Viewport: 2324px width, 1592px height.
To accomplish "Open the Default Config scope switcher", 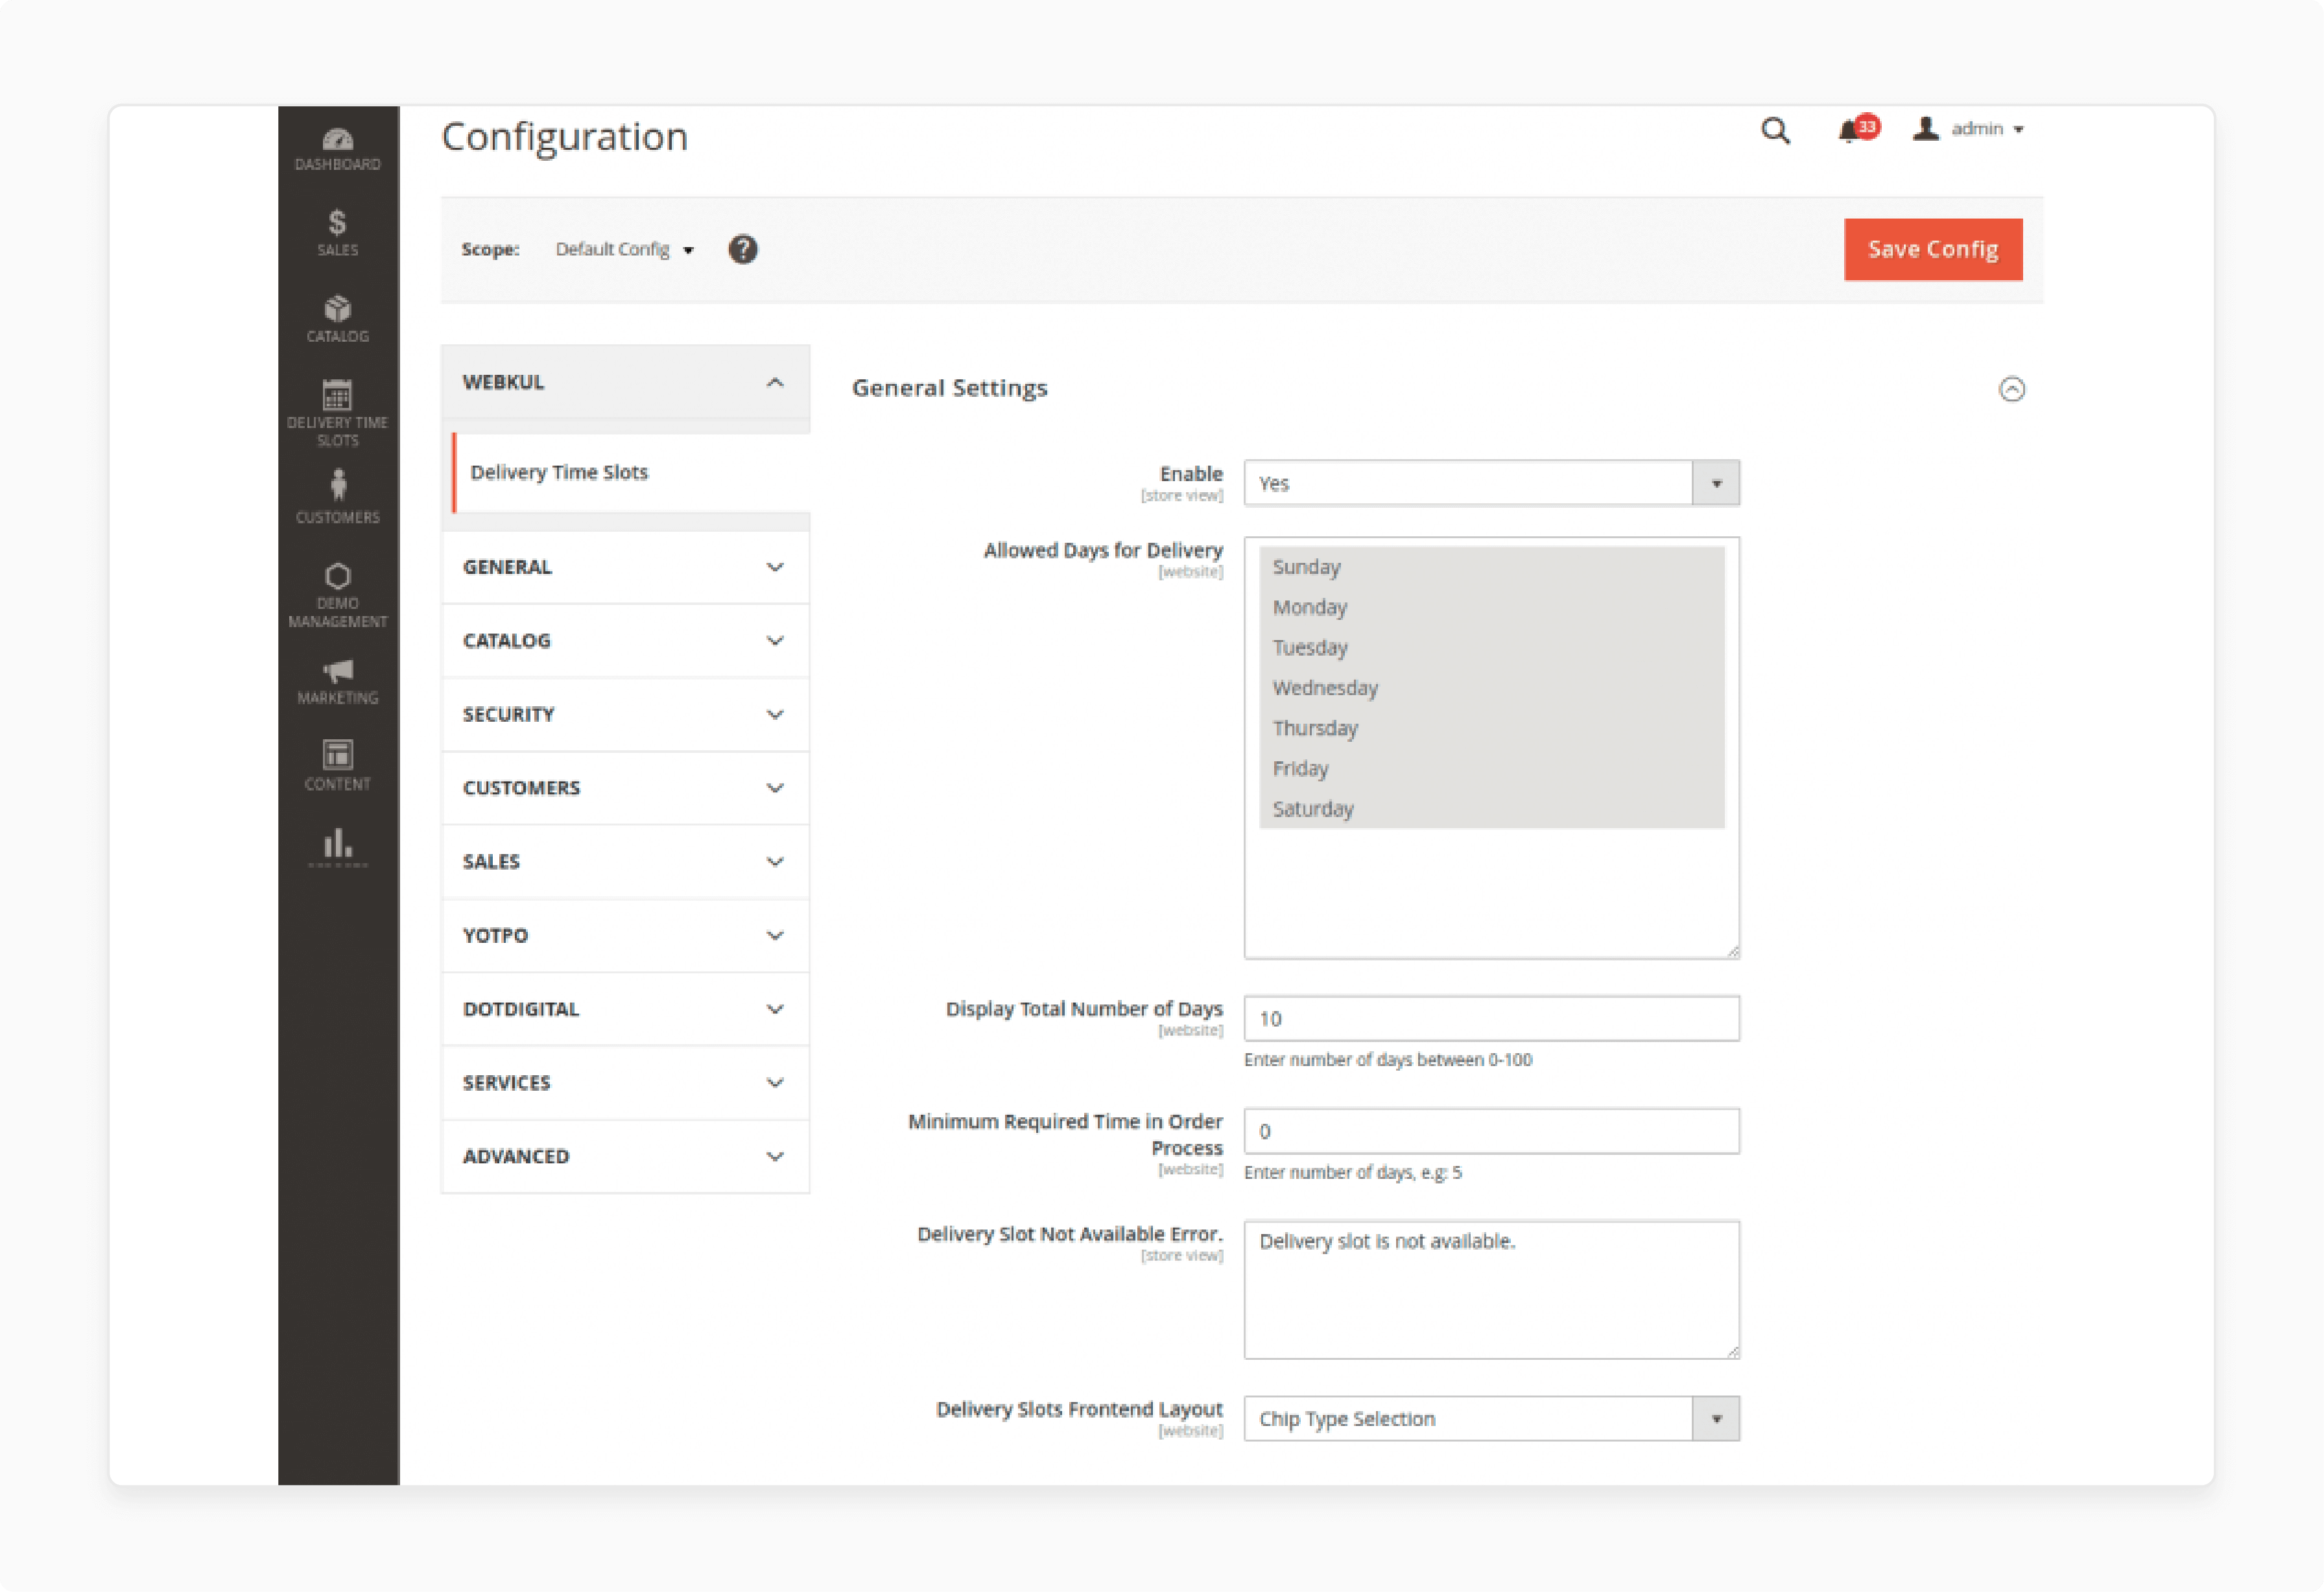I will [x=624, y=249].
